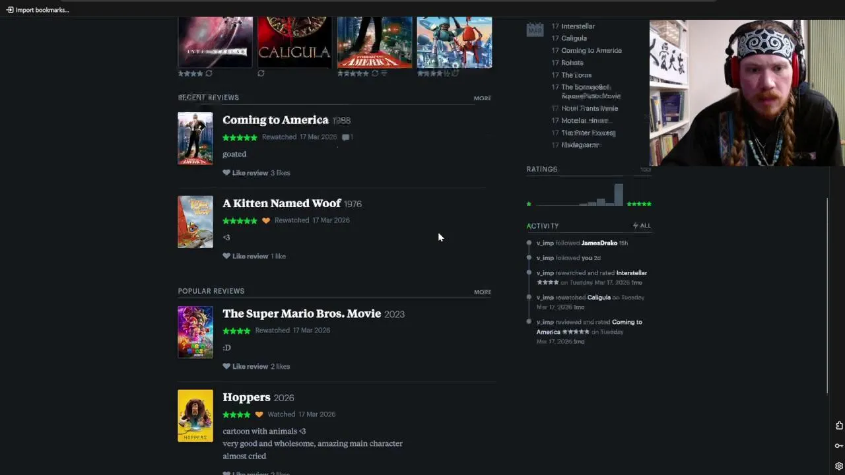Image resolution: width=845 pixels, height=475 pixels.
Task: Click the 3 likes count on Coming to America
Action: pyautogui.click(x=280, y=173)
